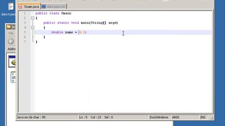The width and height of the screenshot is (225, 126).
Task: Click the 'ANSI' encoding status field
Action: click(185, 117)
